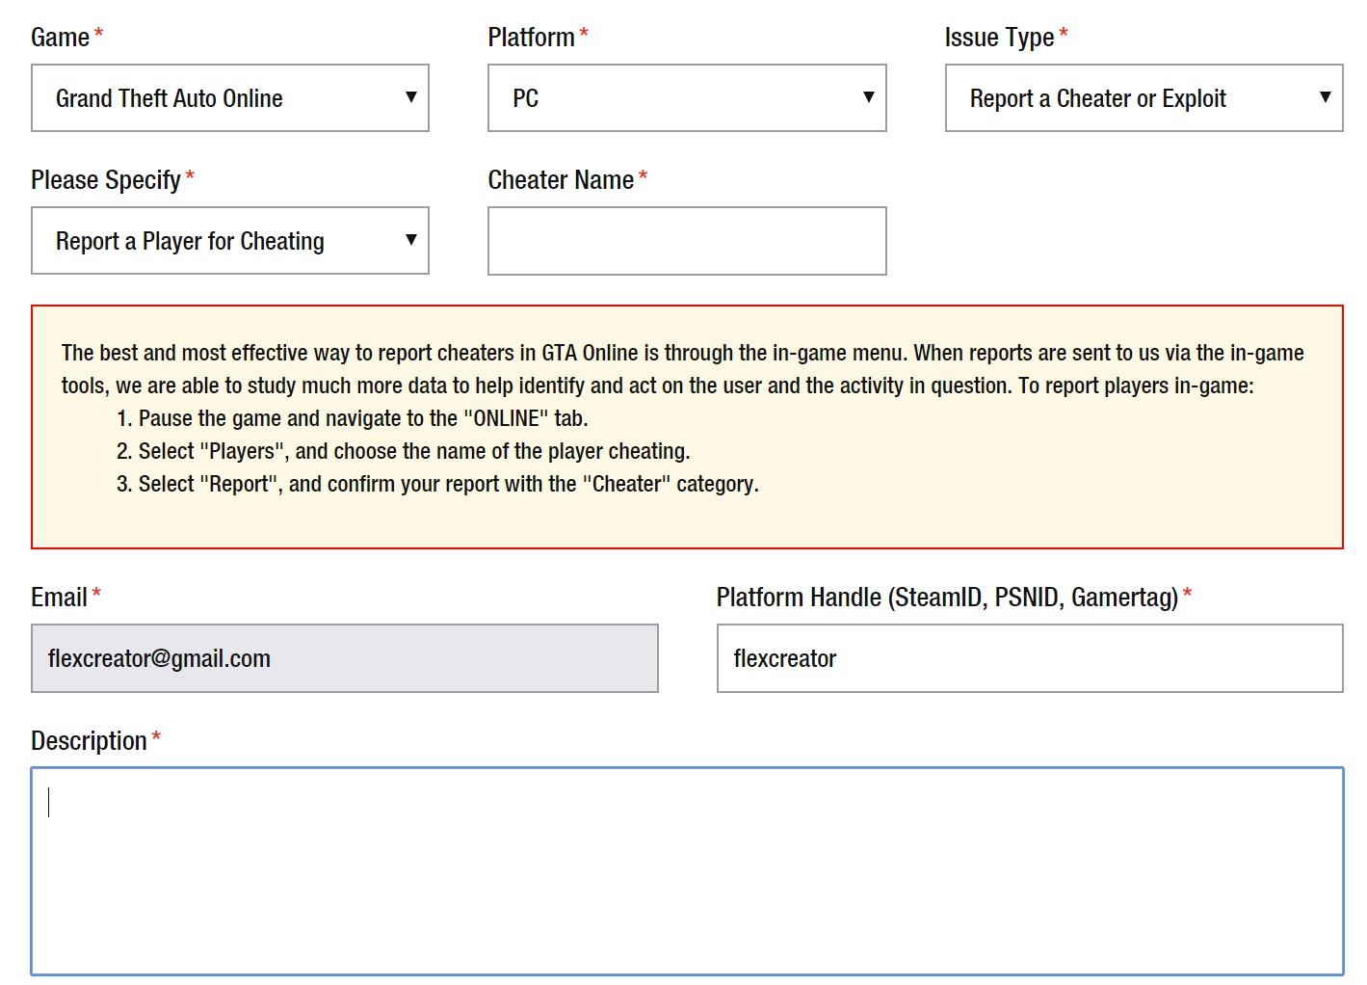Viewport: 1367px width, 985px height.
Task: Click the Email field label
Action: coord(59,598)
